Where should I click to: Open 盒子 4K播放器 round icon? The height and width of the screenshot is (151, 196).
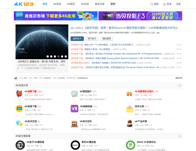[20, 145]
